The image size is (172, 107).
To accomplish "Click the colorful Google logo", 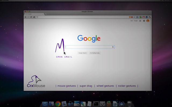I will pyautogui.click(x=89, y=39).
